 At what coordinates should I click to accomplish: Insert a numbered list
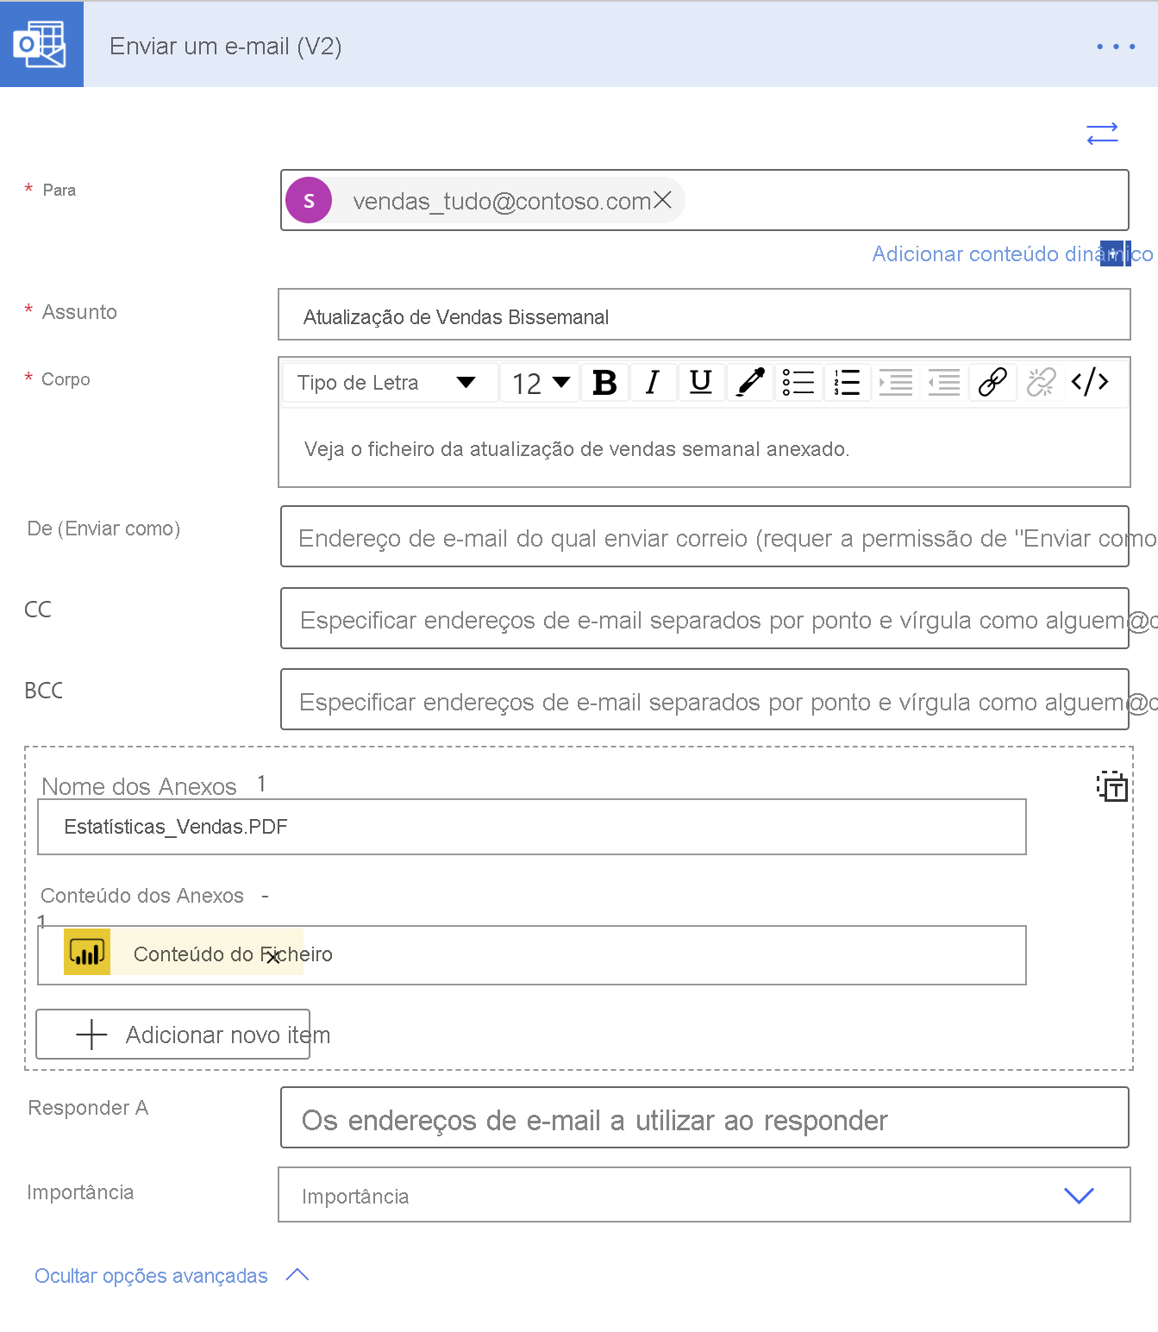847,383
